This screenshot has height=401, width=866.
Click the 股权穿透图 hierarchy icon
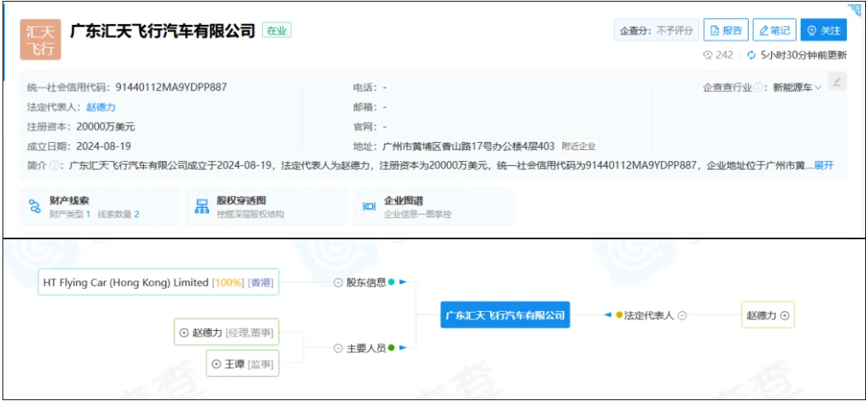click(202, 207)
